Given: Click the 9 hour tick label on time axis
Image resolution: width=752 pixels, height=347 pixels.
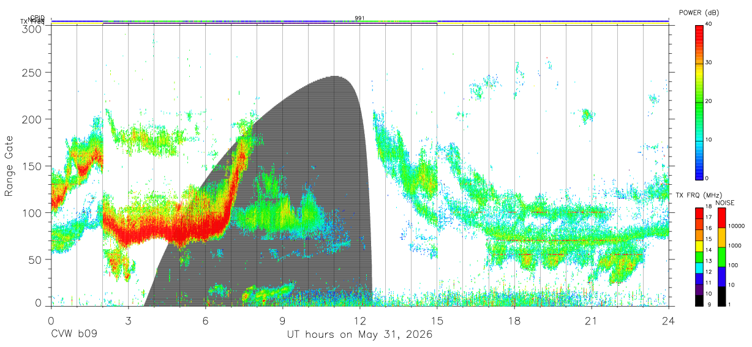Looking at the screenshot, I should tap(282, 320).
